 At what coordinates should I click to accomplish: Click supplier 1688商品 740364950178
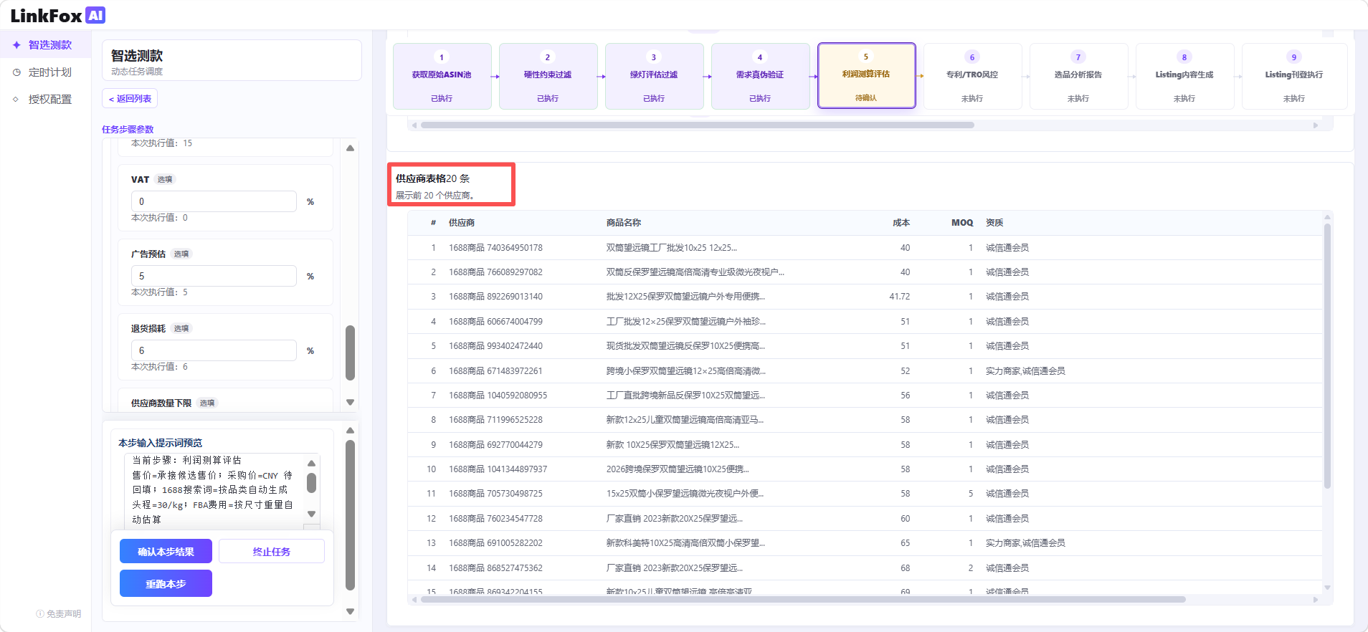[x=495, y=248]
